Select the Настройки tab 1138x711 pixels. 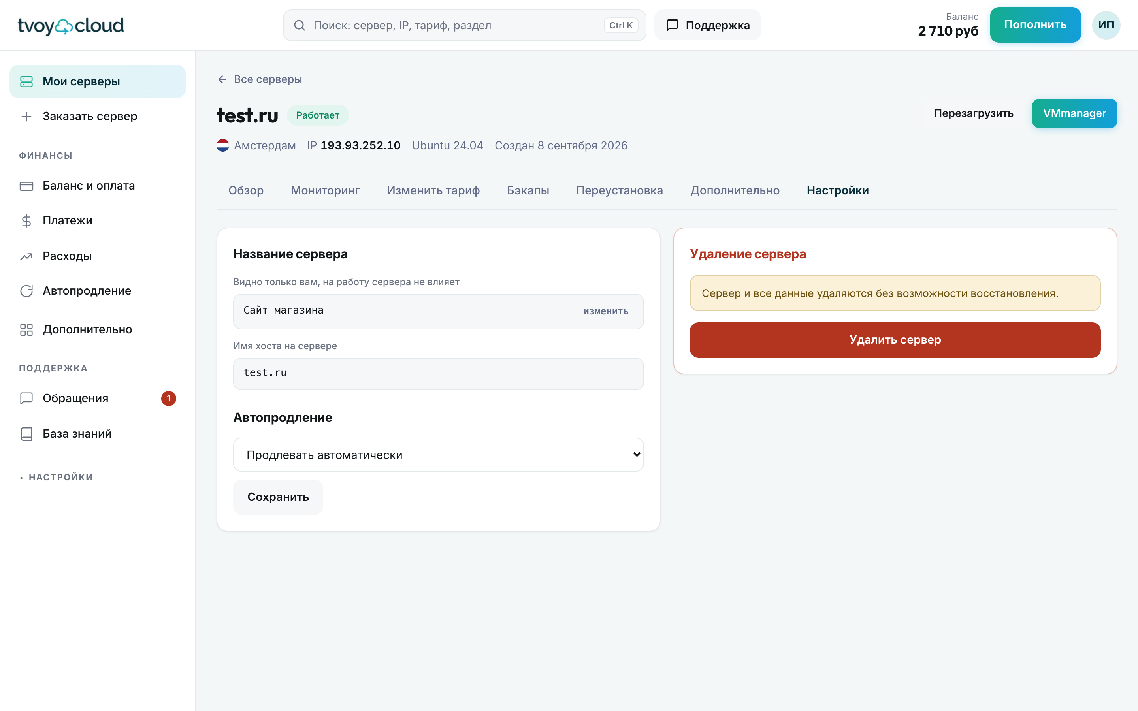[838, 190]
